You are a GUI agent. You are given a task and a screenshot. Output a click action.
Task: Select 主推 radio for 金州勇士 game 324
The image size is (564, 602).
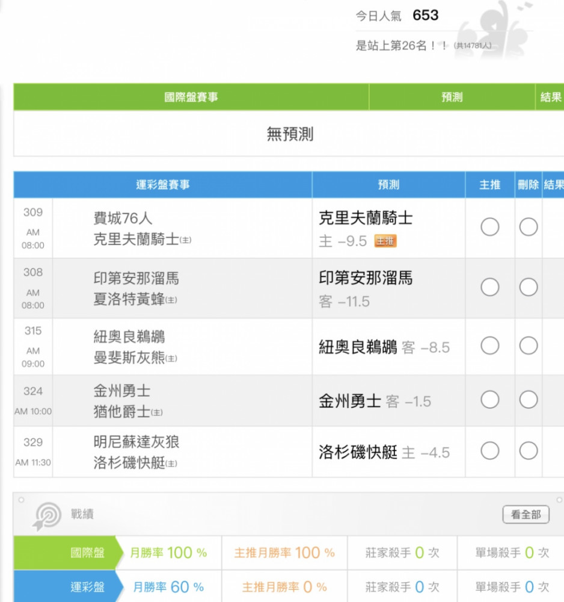[x=489, y=400]
